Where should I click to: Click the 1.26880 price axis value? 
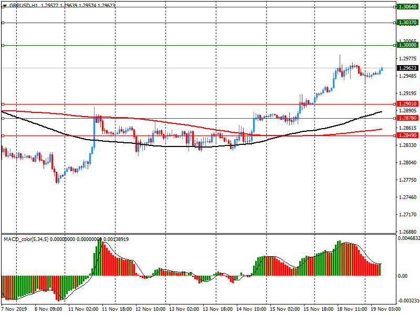click(408, 232)
